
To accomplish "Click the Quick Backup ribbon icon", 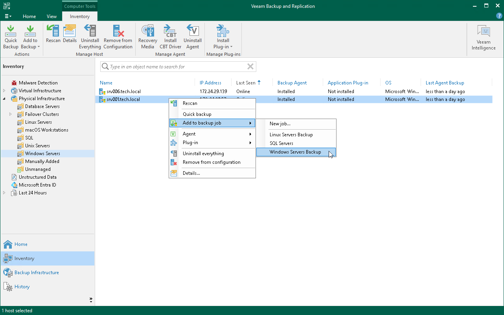I will pos(11,37).
